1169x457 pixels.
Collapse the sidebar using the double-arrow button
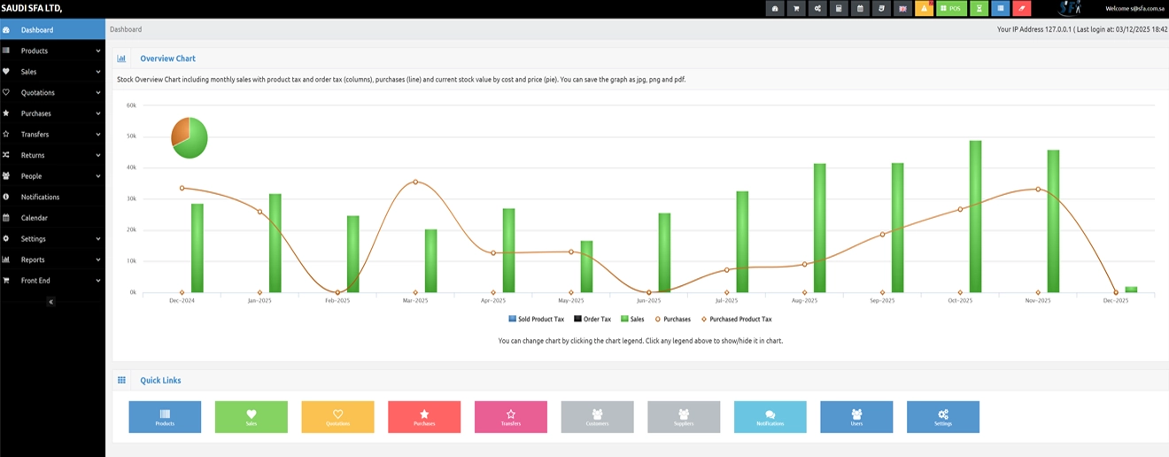(x=51, y=302)
